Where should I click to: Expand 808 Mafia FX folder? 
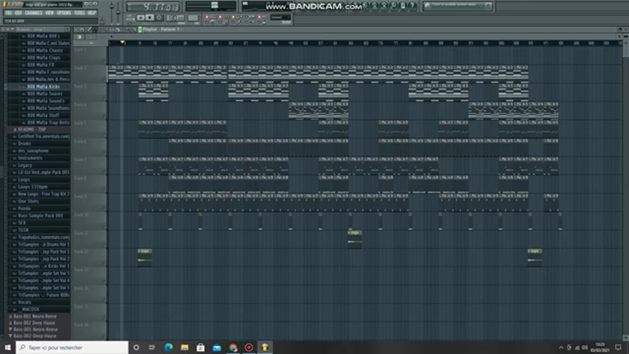(x=40, y=64)
